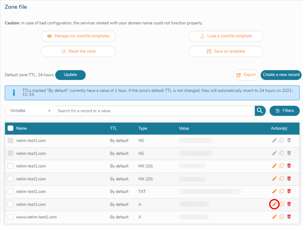Open Load a zonefile template
The height and width of the screenshot is (226, 303).
pos(226,36)
